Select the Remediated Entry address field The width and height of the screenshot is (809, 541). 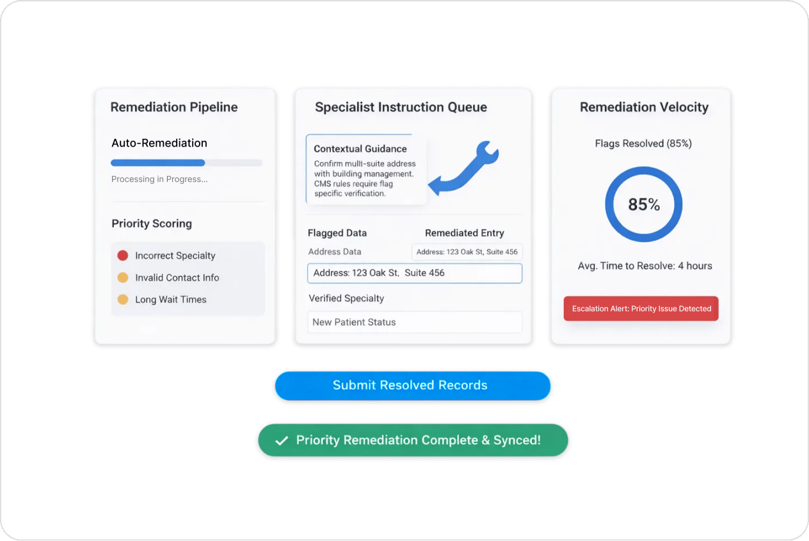[467, 252]
